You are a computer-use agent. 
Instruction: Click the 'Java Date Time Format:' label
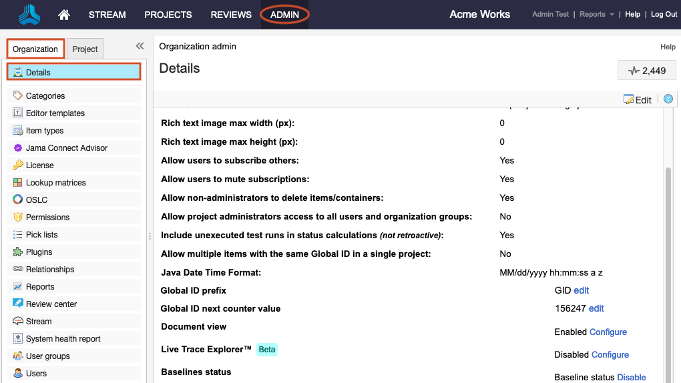(x=211, y=272)
